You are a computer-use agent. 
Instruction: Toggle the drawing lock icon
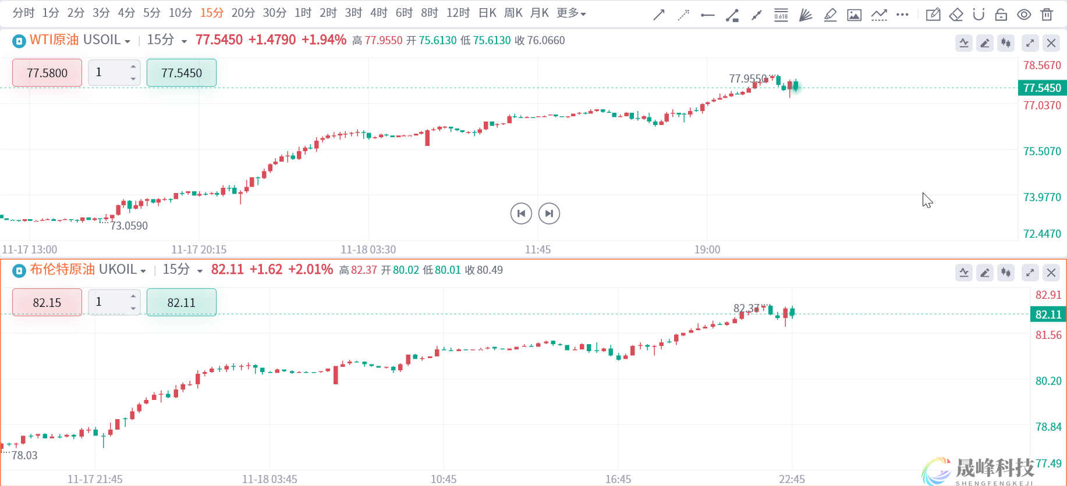1001,15
